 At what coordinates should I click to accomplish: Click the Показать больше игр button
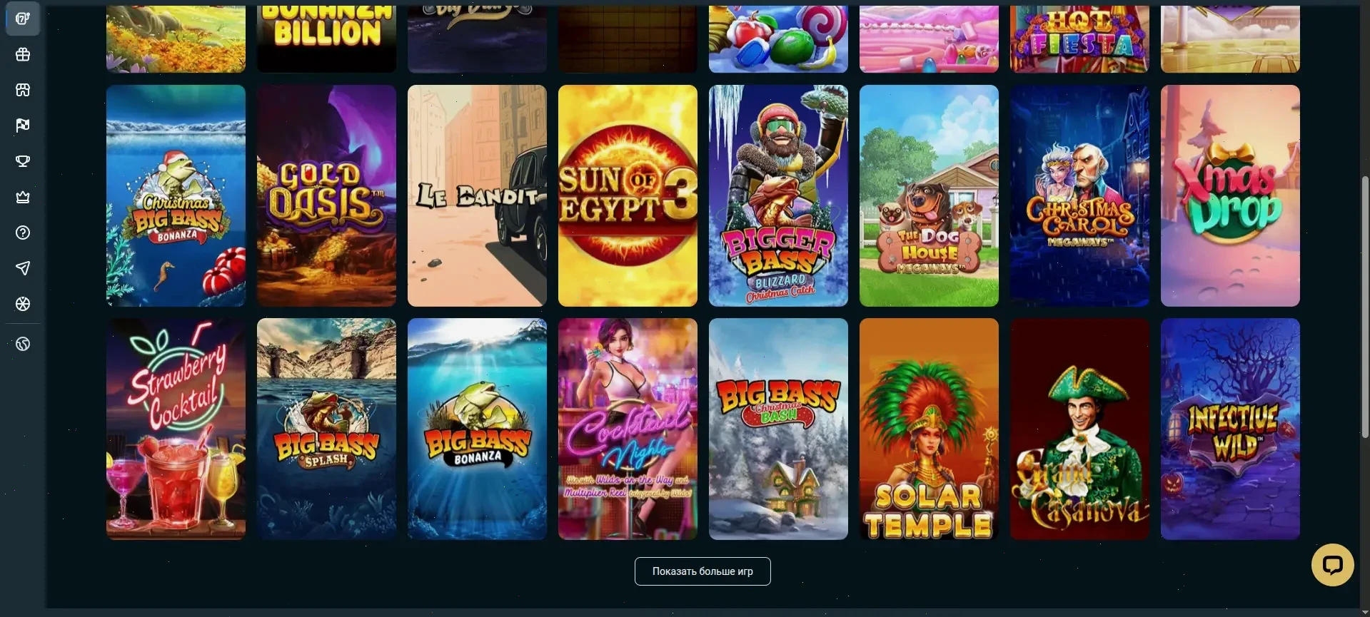point(702,571)
